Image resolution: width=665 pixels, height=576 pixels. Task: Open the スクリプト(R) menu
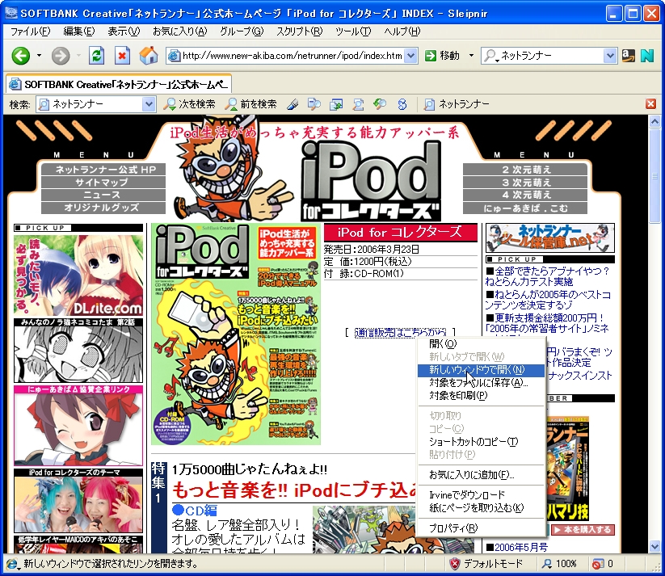[300, 32]
